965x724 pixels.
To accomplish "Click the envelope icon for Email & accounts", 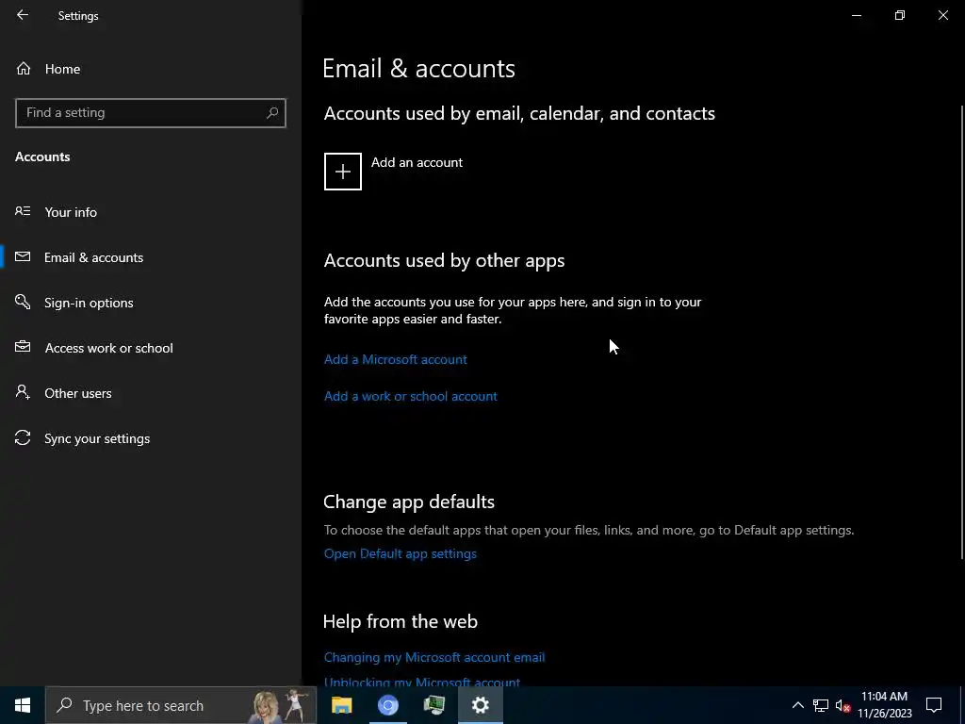I will [x=23, y=256].
